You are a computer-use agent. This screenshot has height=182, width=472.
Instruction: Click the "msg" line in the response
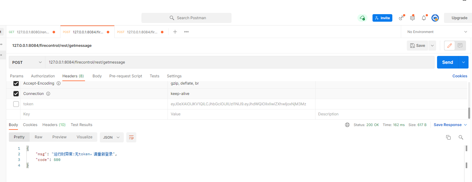(x=77, y=154)
